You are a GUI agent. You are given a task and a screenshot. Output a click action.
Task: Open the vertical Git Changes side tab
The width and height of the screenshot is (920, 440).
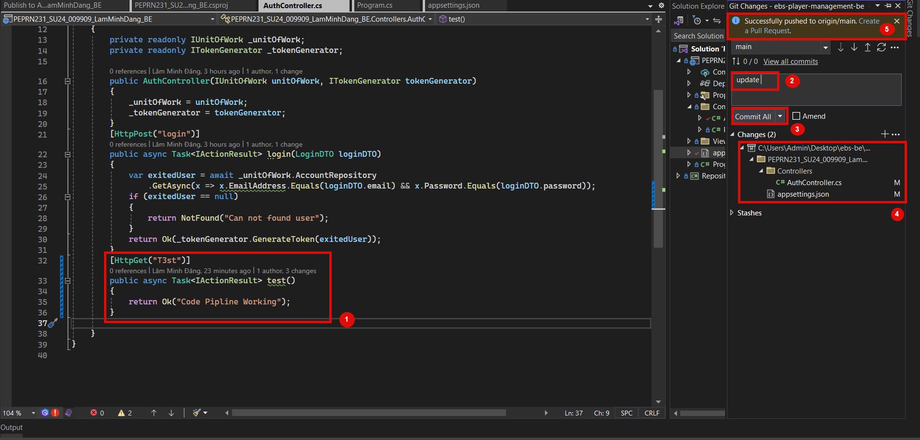click(x=910, y=18)
